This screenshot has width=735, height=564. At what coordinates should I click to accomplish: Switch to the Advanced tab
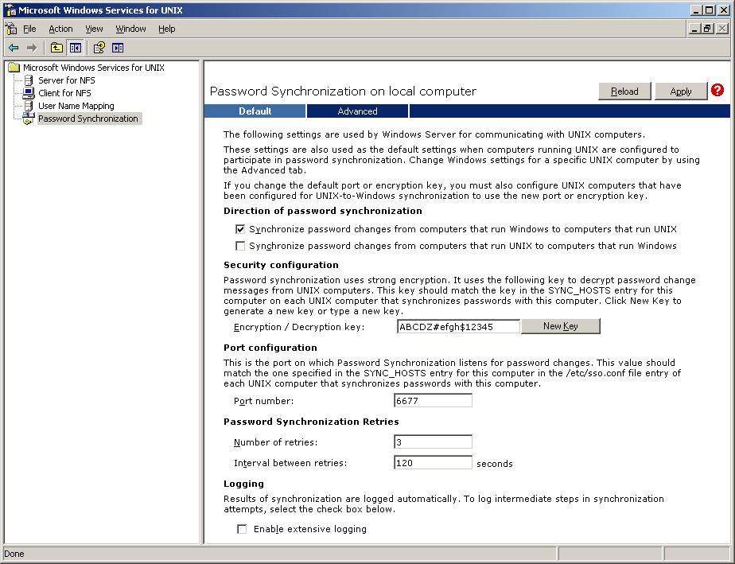[x=357, y=111]
